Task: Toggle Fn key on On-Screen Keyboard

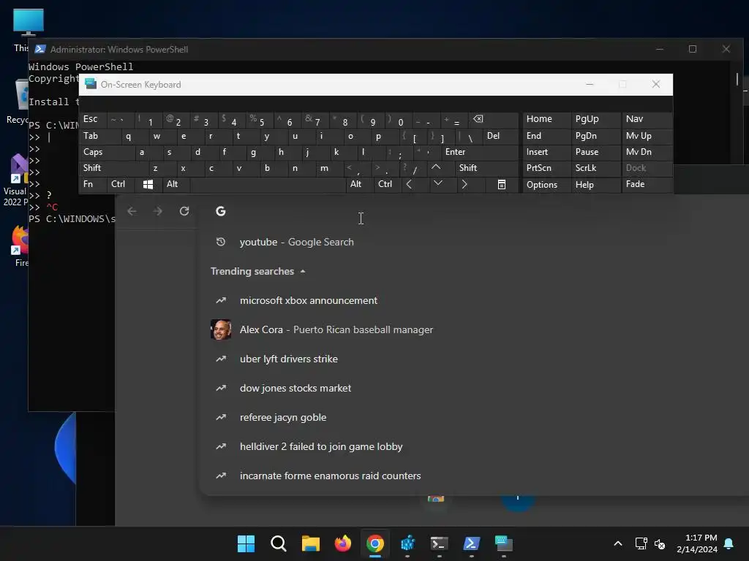Action: pyautogui.click(x=93, y=184)
